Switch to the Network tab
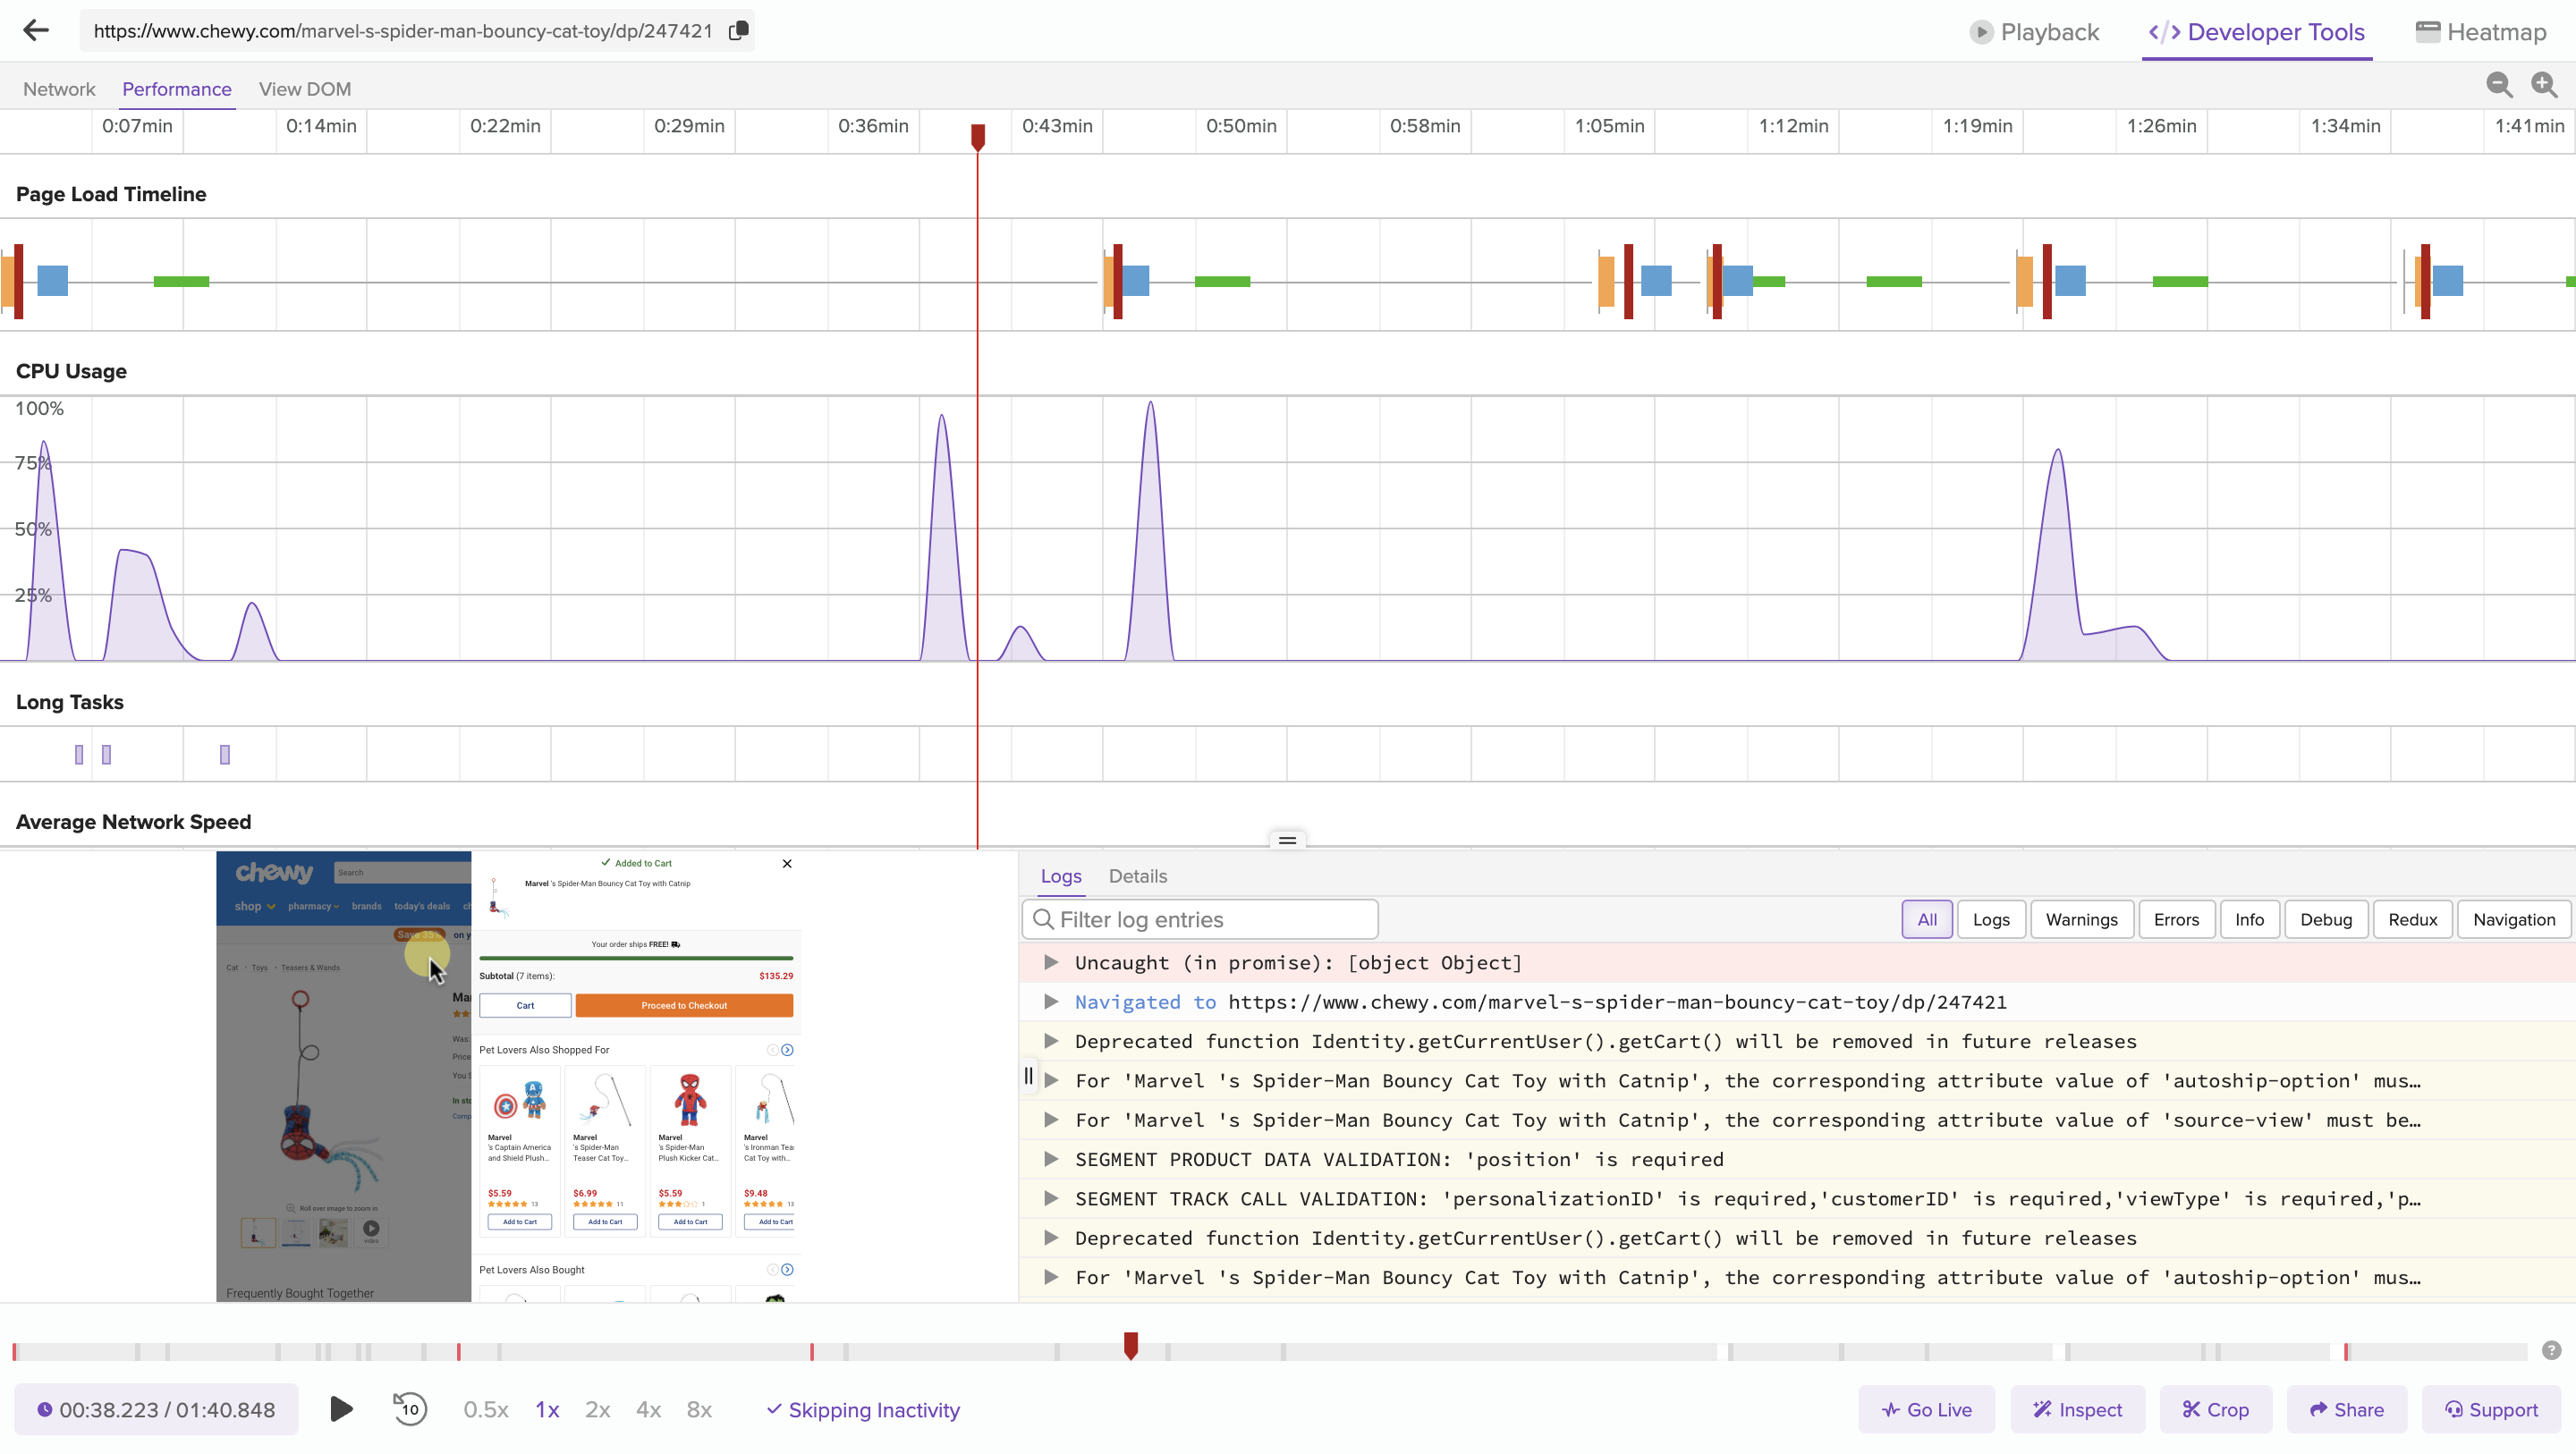 coord(59,89)
